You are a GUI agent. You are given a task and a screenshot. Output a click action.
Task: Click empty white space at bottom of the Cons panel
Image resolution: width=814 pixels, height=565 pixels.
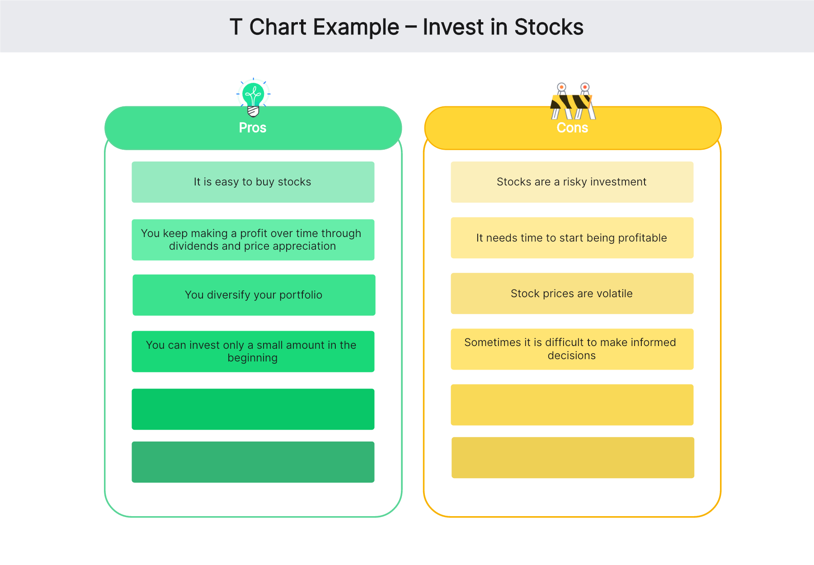tap(572, 498)
